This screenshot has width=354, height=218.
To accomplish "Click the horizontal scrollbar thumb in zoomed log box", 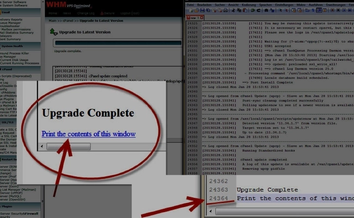I will click(69, 147).
